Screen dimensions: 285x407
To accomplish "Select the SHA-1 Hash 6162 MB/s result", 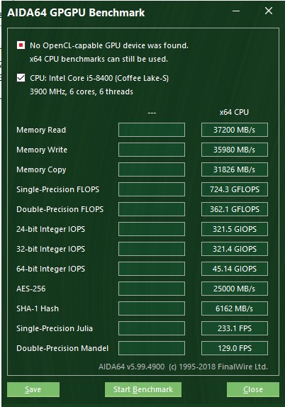I will [235, 308].
